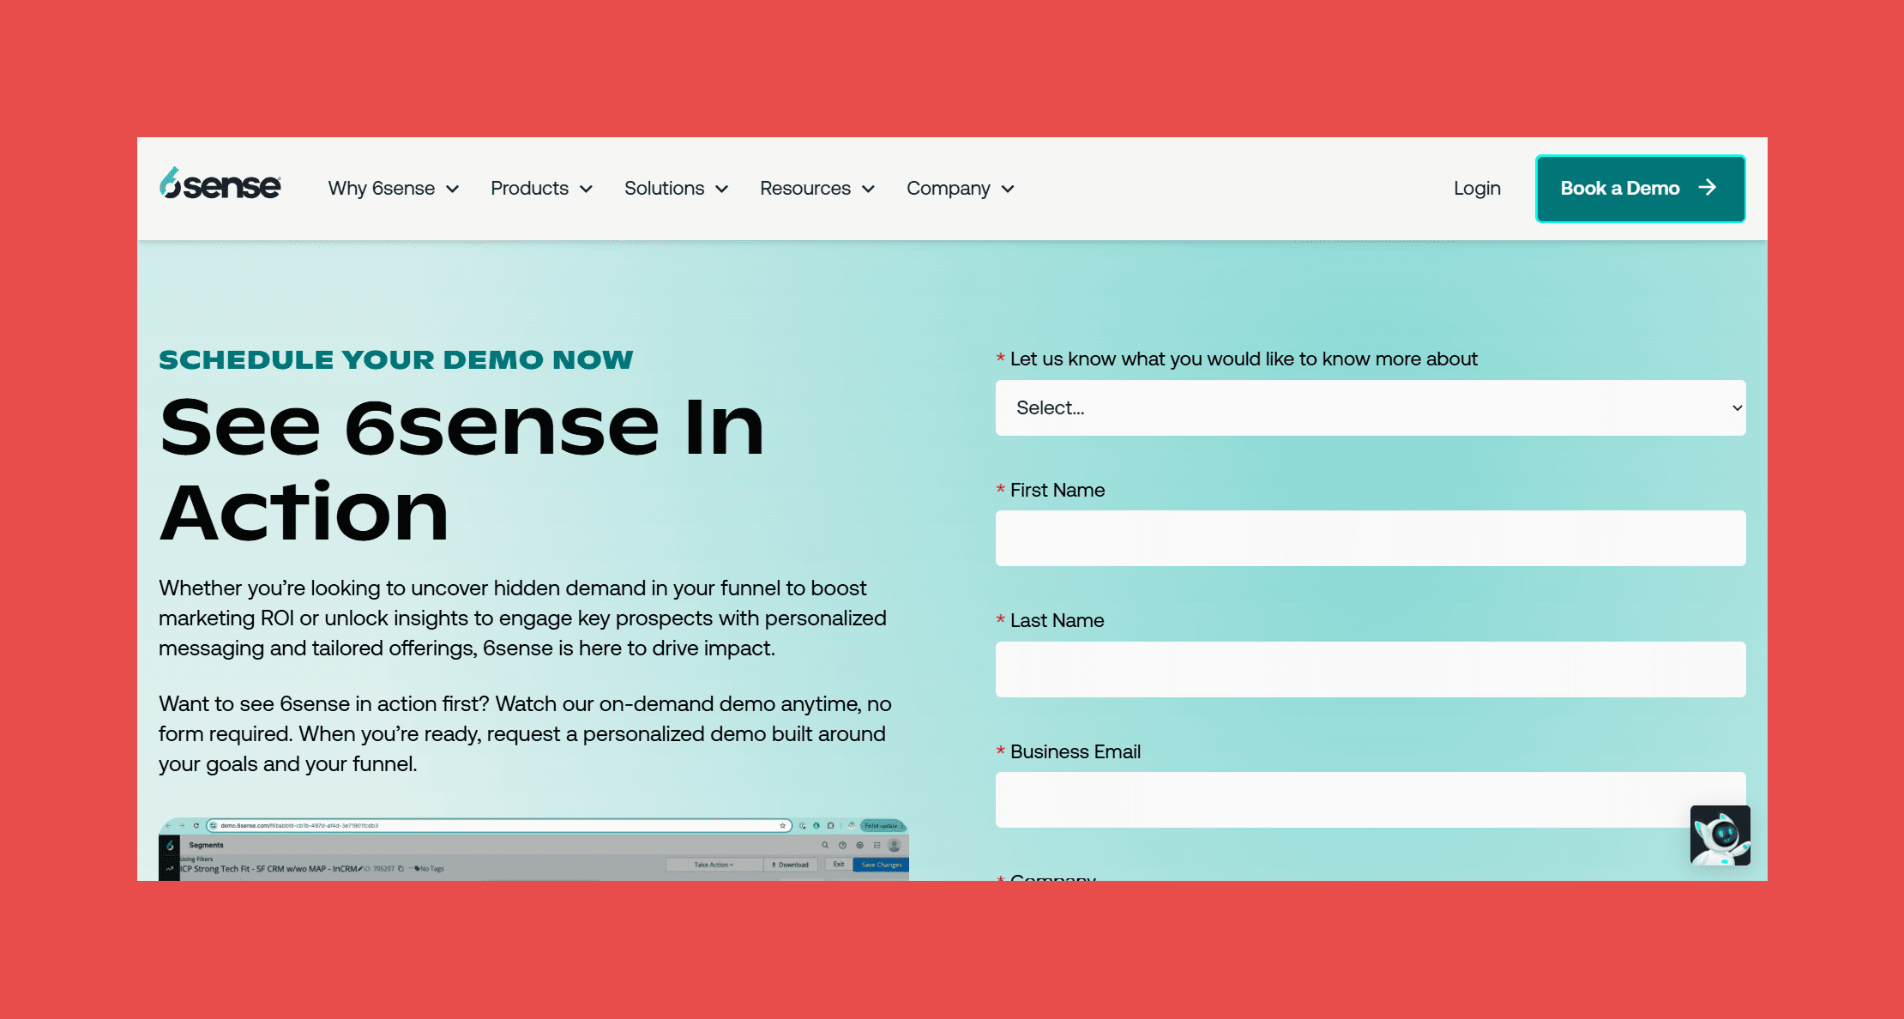
Task: Expand the chevron next to Company
Action: (x=1008, y=190)
